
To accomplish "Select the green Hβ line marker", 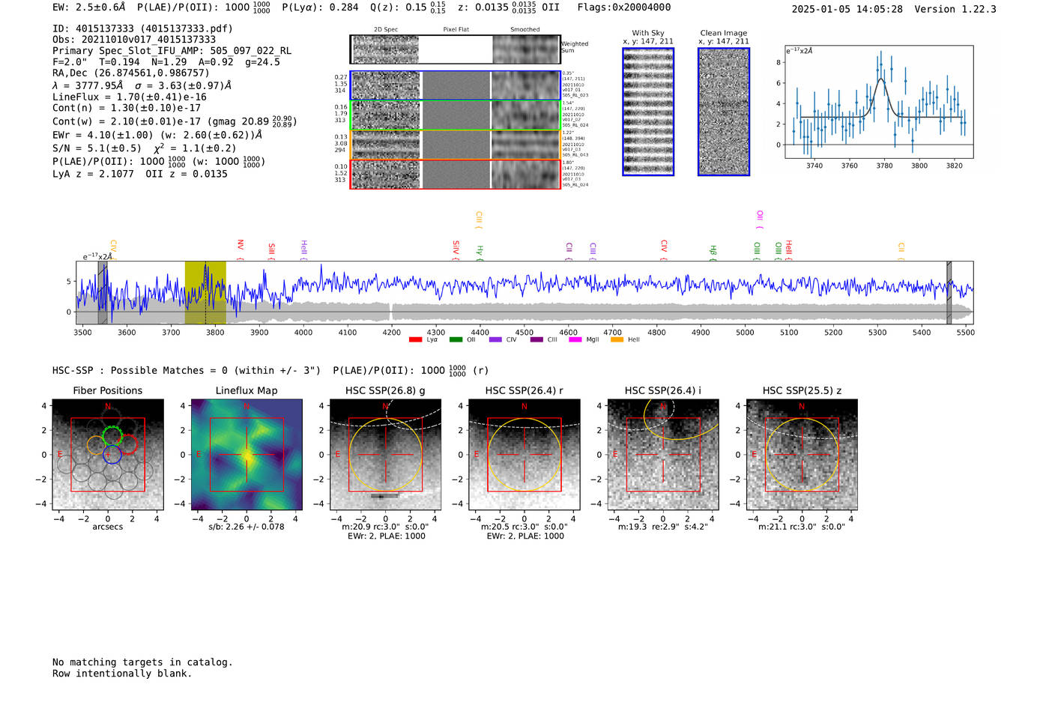I will point(713,252).
